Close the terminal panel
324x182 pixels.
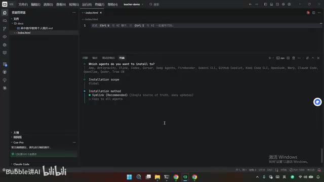coord(318,58)
